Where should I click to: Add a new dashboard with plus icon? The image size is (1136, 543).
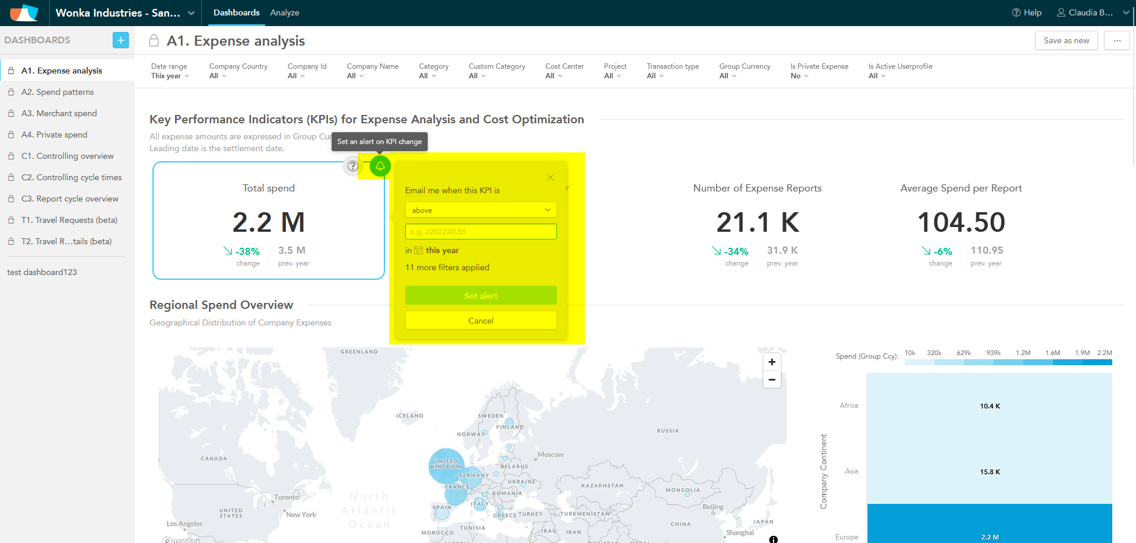120,40
